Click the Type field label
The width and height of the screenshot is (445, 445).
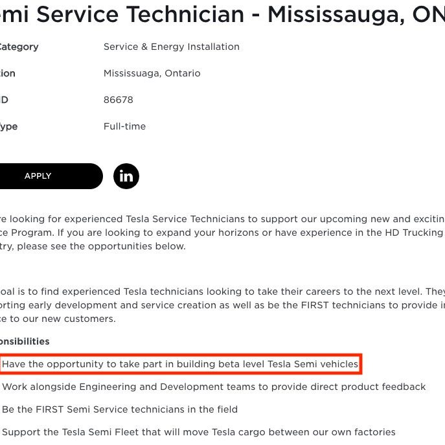pos(9,126)
